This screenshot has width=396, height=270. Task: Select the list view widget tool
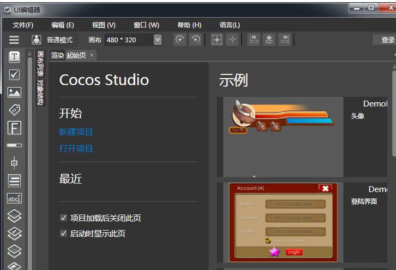(x=14, y=181)
